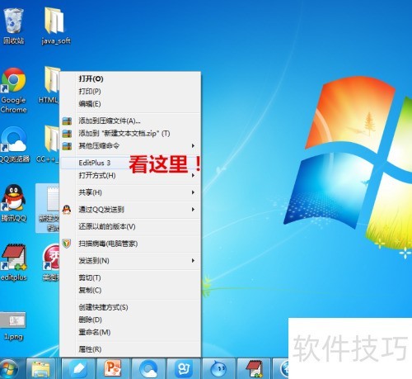Click 添加到压缩文件(A)... menu entry
This screenshot has height=379, width=412.
(x=130, y=121)
